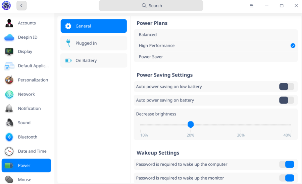Open the Accounts settings icon
Viewport: 302px width, 184px height.
(9, 23)
